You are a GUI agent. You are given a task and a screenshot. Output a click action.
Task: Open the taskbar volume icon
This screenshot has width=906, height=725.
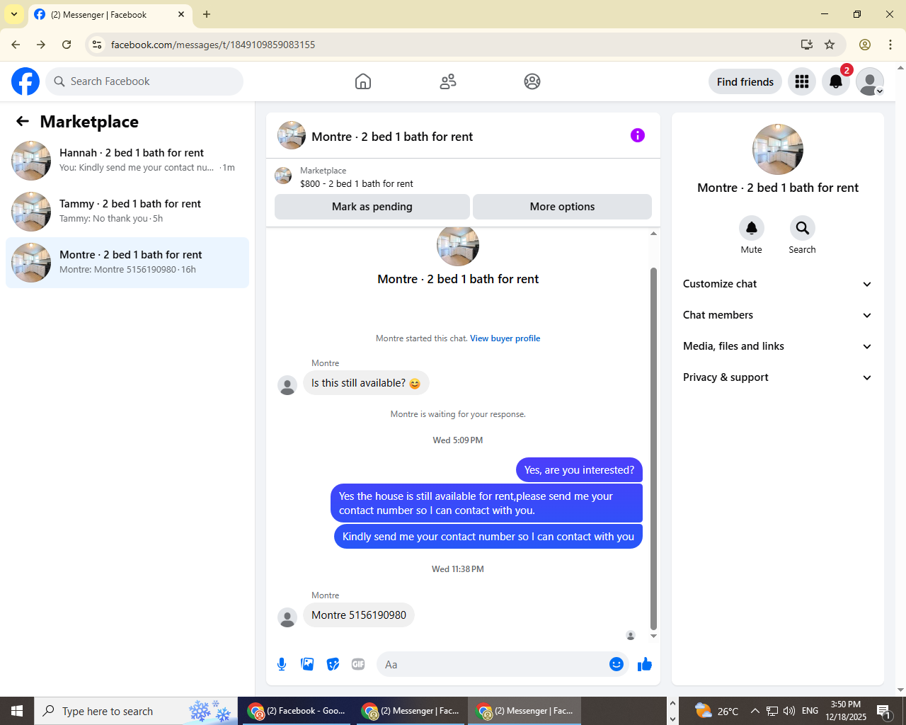click(x=789, y=711)
